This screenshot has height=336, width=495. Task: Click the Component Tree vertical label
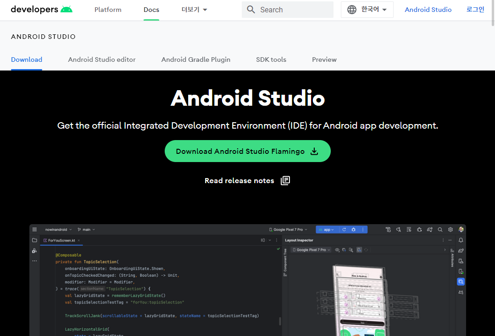click(285, 260)
